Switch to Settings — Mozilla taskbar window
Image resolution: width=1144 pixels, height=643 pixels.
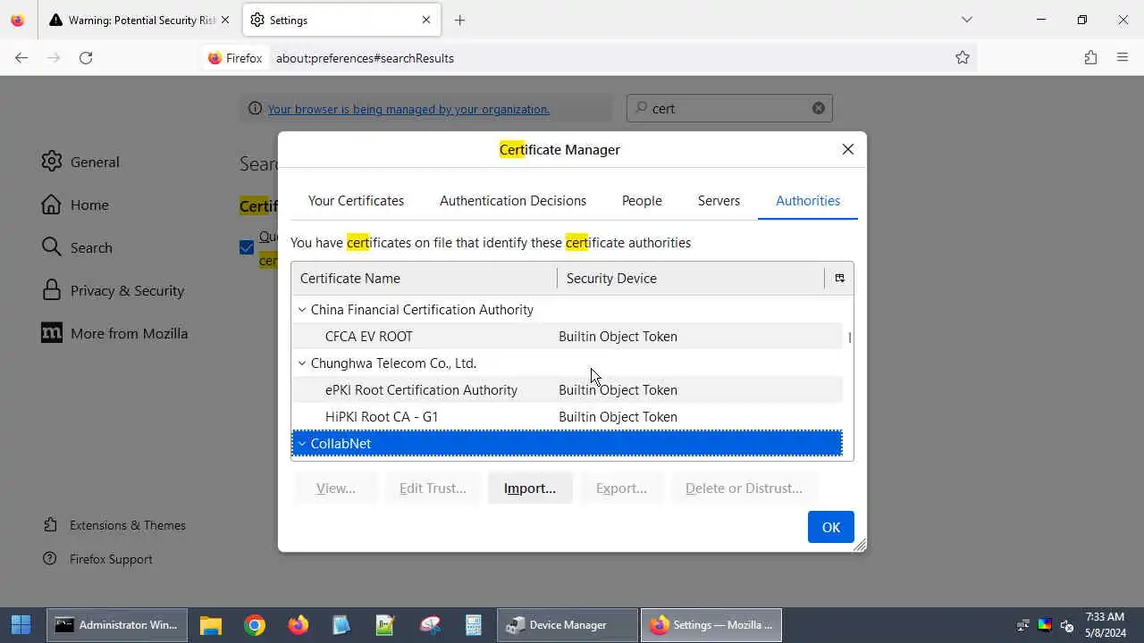[x=711, y=625]
